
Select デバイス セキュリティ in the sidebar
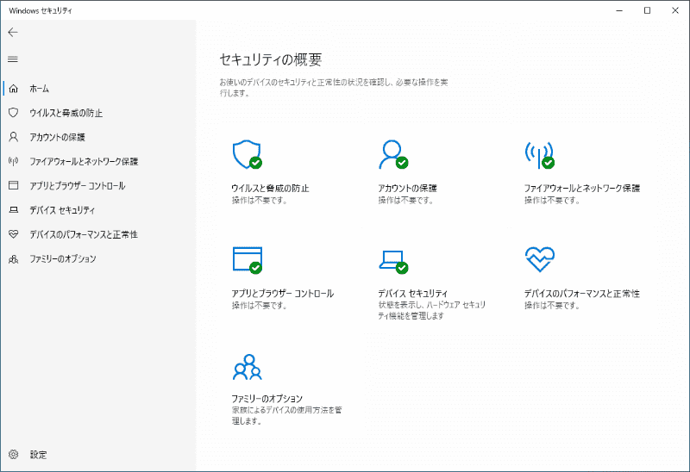62,210
